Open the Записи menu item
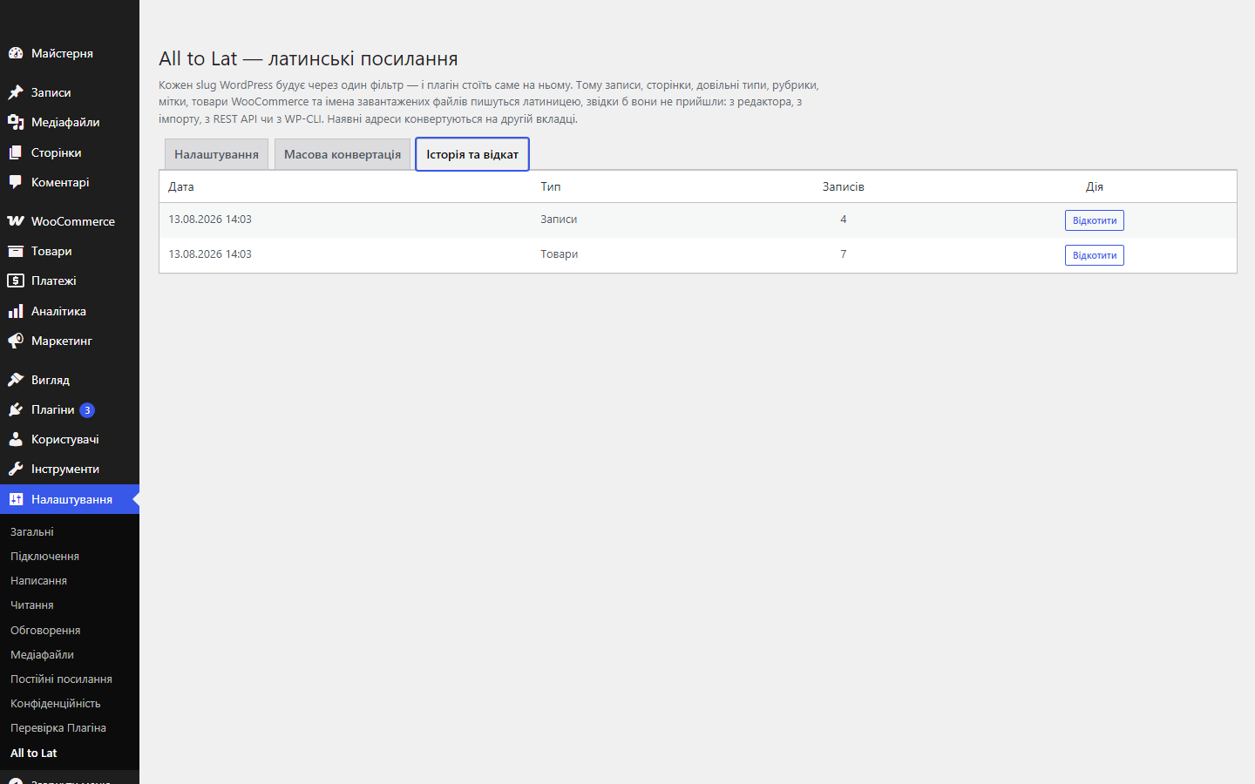 (x=70, y=92)
